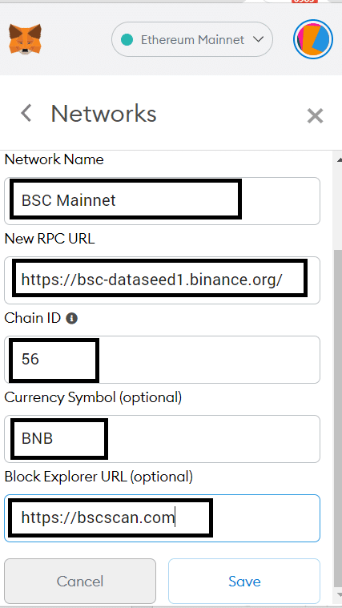Click the green network status dot
The width and height of the screenshot is (342, 608).
tap(127, 39)
